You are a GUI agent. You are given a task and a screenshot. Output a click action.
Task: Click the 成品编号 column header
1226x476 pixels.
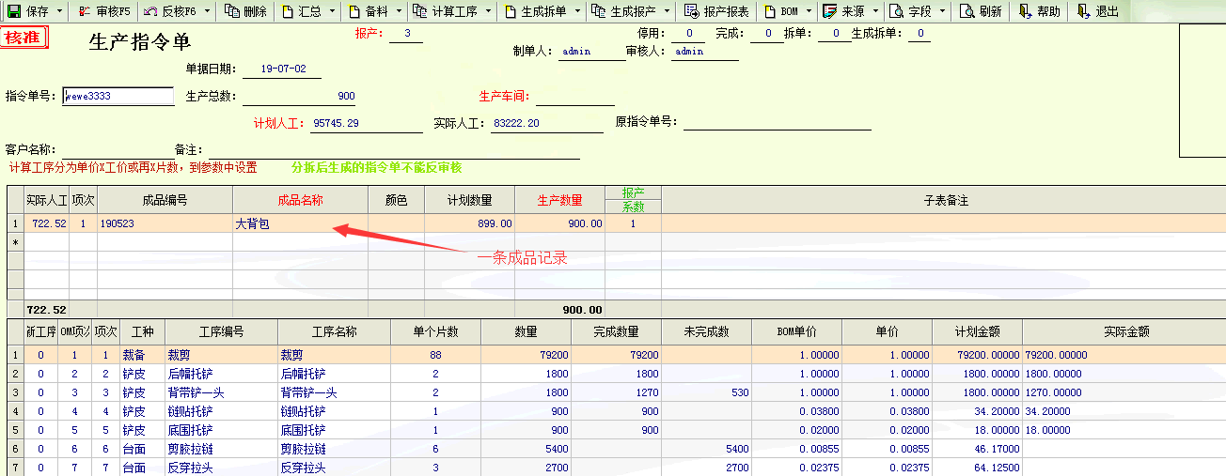point(165,200)
